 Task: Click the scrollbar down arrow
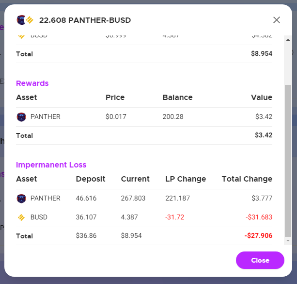click(288, 241)
